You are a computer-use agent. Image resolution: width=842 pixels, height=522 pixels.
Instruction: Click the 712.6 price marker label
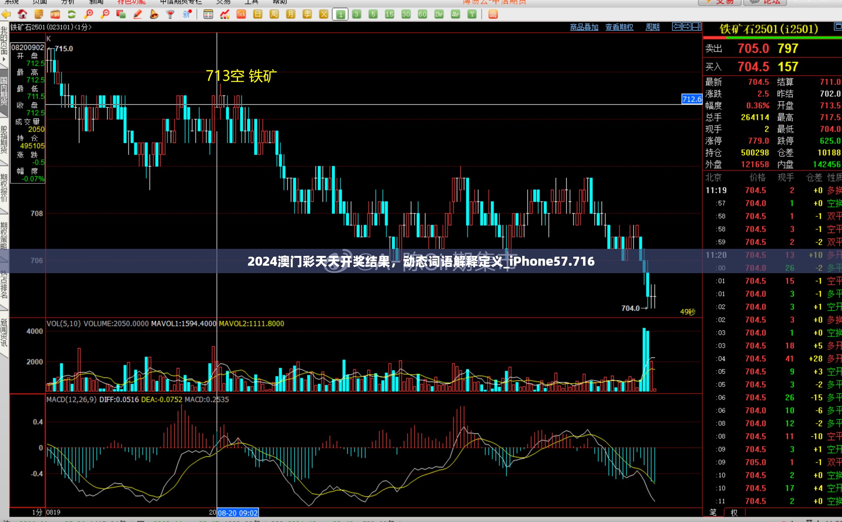(692, 99)
